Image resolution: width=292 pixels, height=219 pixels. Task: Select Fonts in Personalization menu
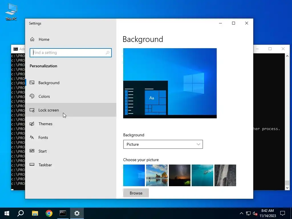pyautogui.click(x=71, y=137)
